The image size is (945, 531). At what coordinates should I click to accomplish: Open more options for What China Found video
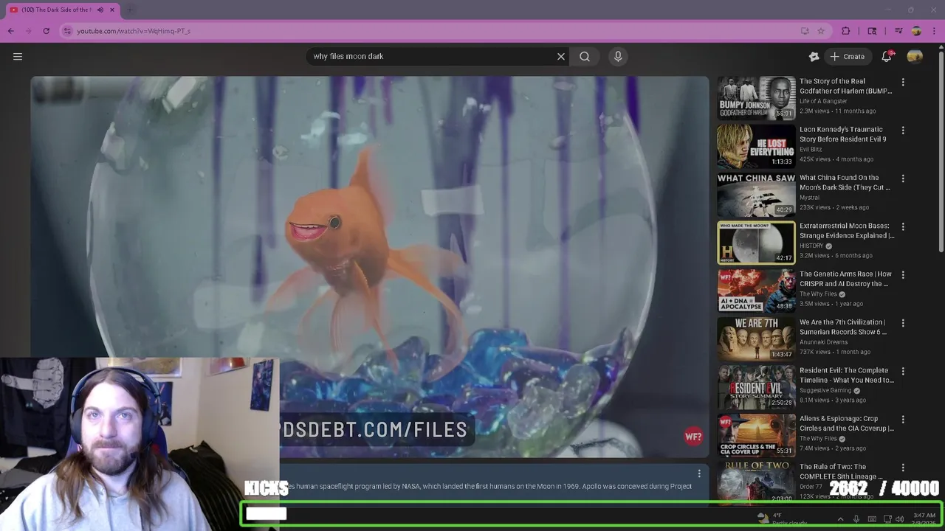pos(902,178)
